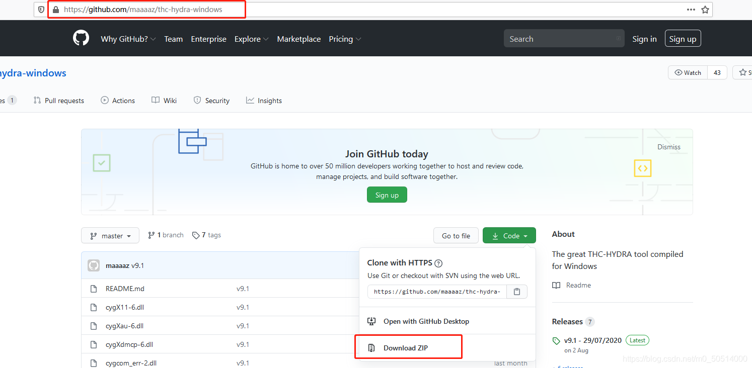752x368 pixels.
Task: Click the tag icon next to v9.1 release
Action: [556, 341]
